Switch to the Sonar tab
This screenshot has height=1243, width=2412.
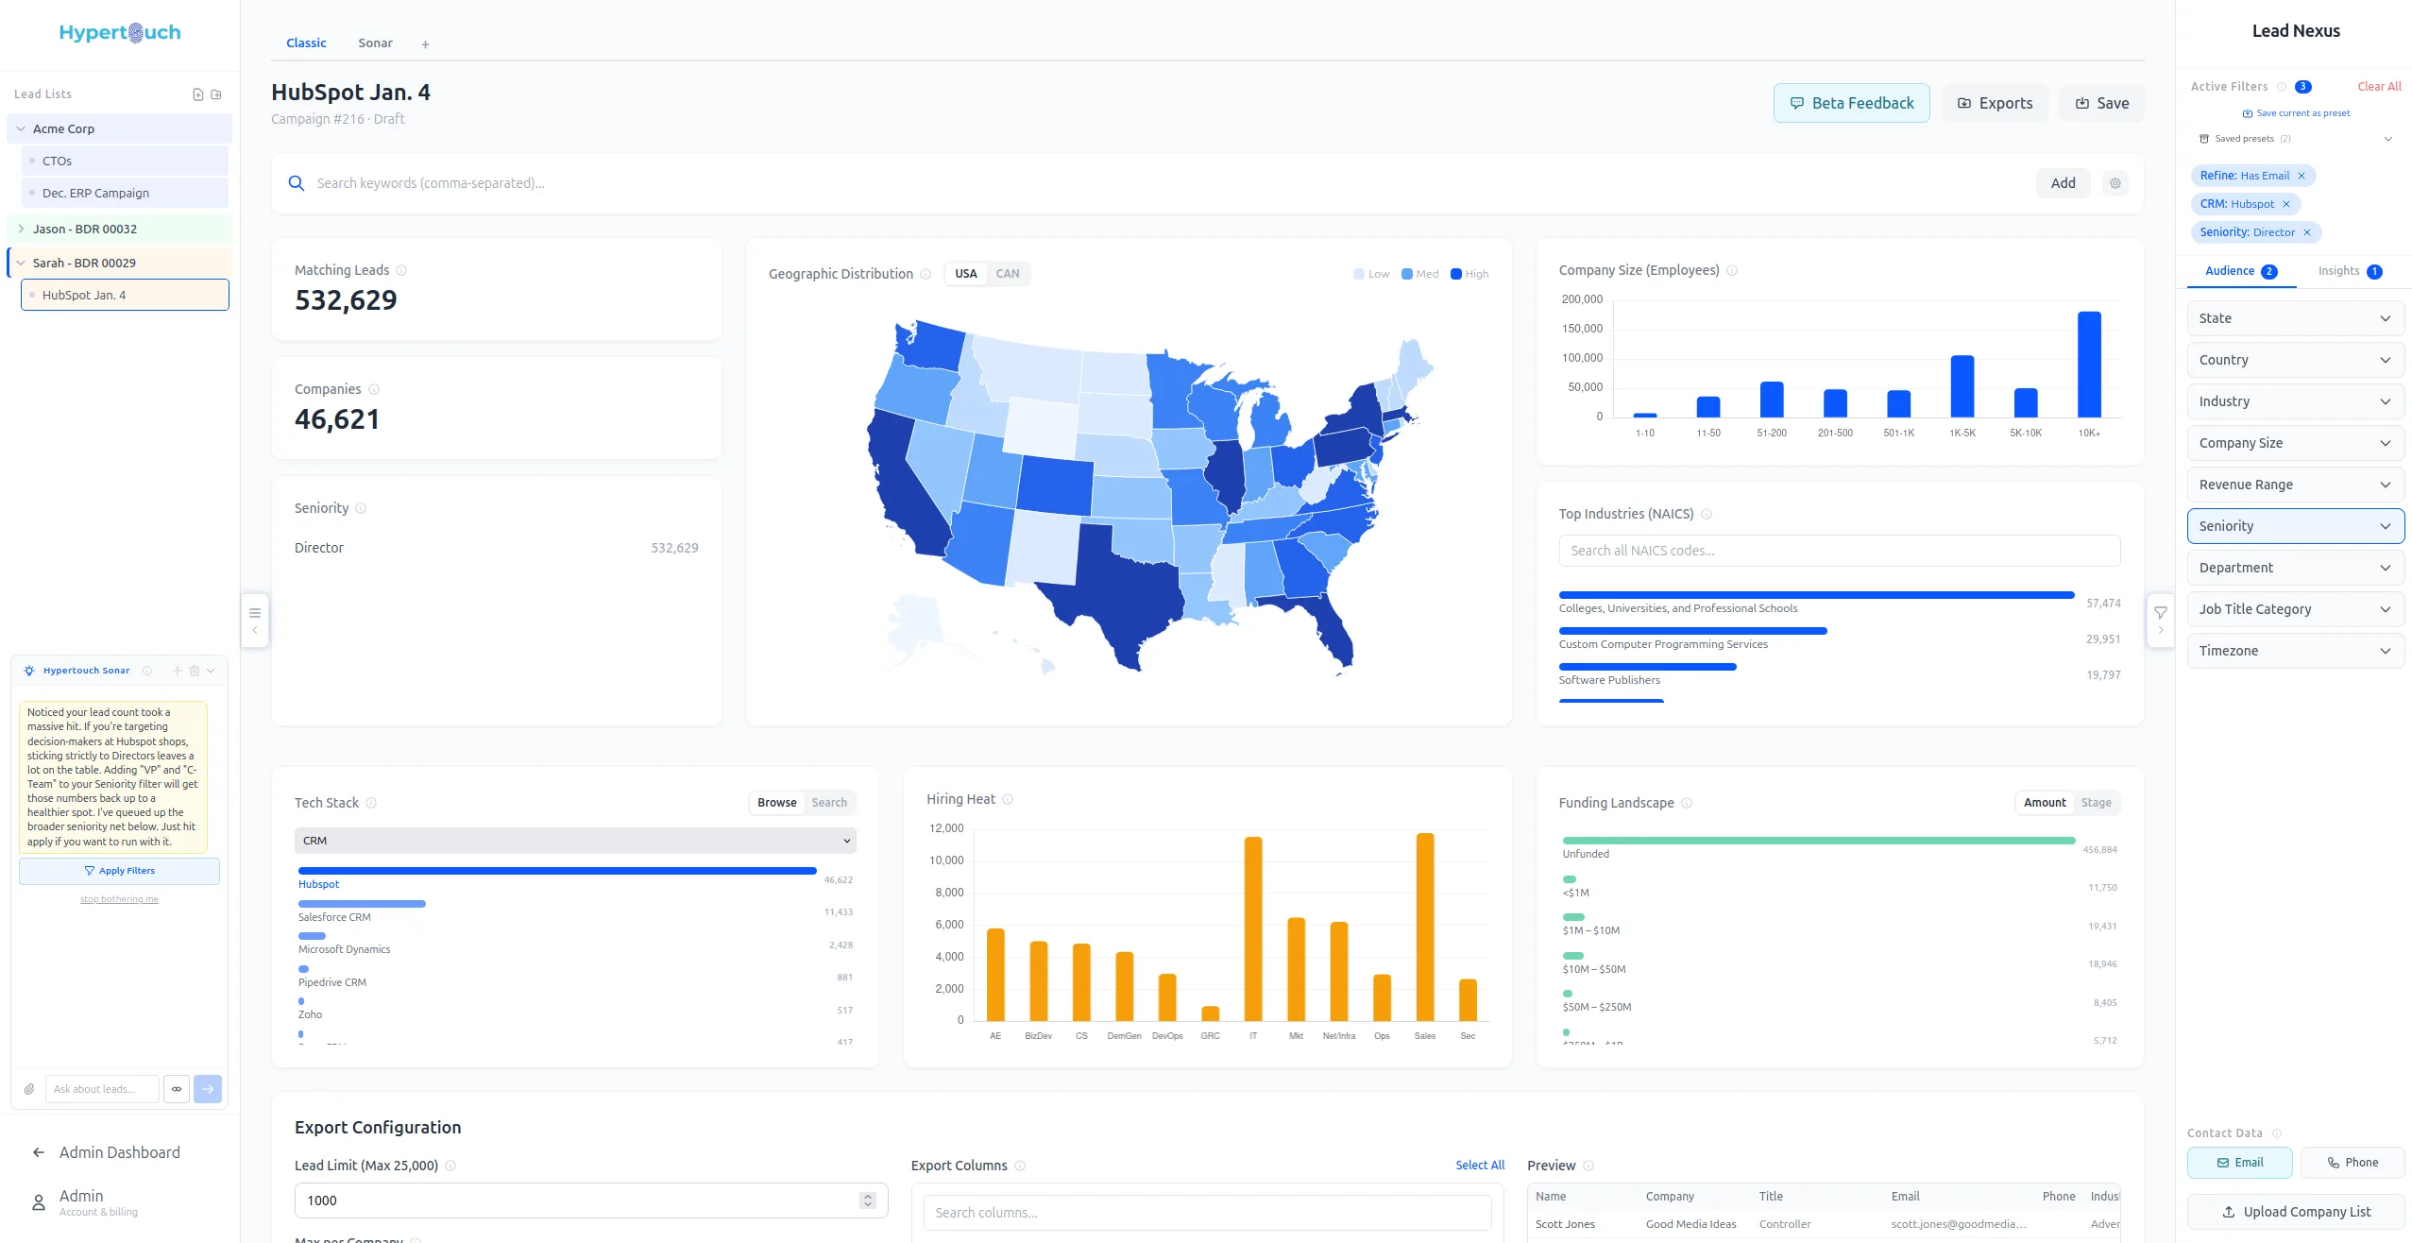(375, 43)
